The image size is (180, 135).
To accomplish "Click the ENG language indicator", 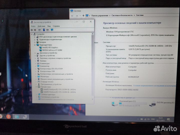I will click(153, 119).
